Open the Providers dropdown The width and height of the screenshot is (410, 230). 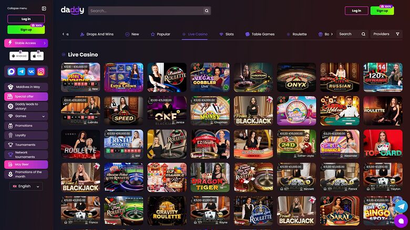(x=386, y=34)
